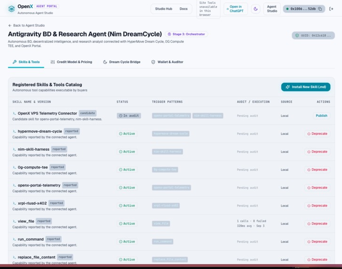Deprecate the run_command skill
Viewport: 342px width, 269px height.
pos(317,242)
